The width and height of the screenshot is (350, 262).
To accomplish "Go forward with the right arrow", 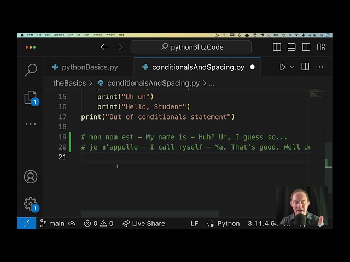I will (x=119, y=47).
